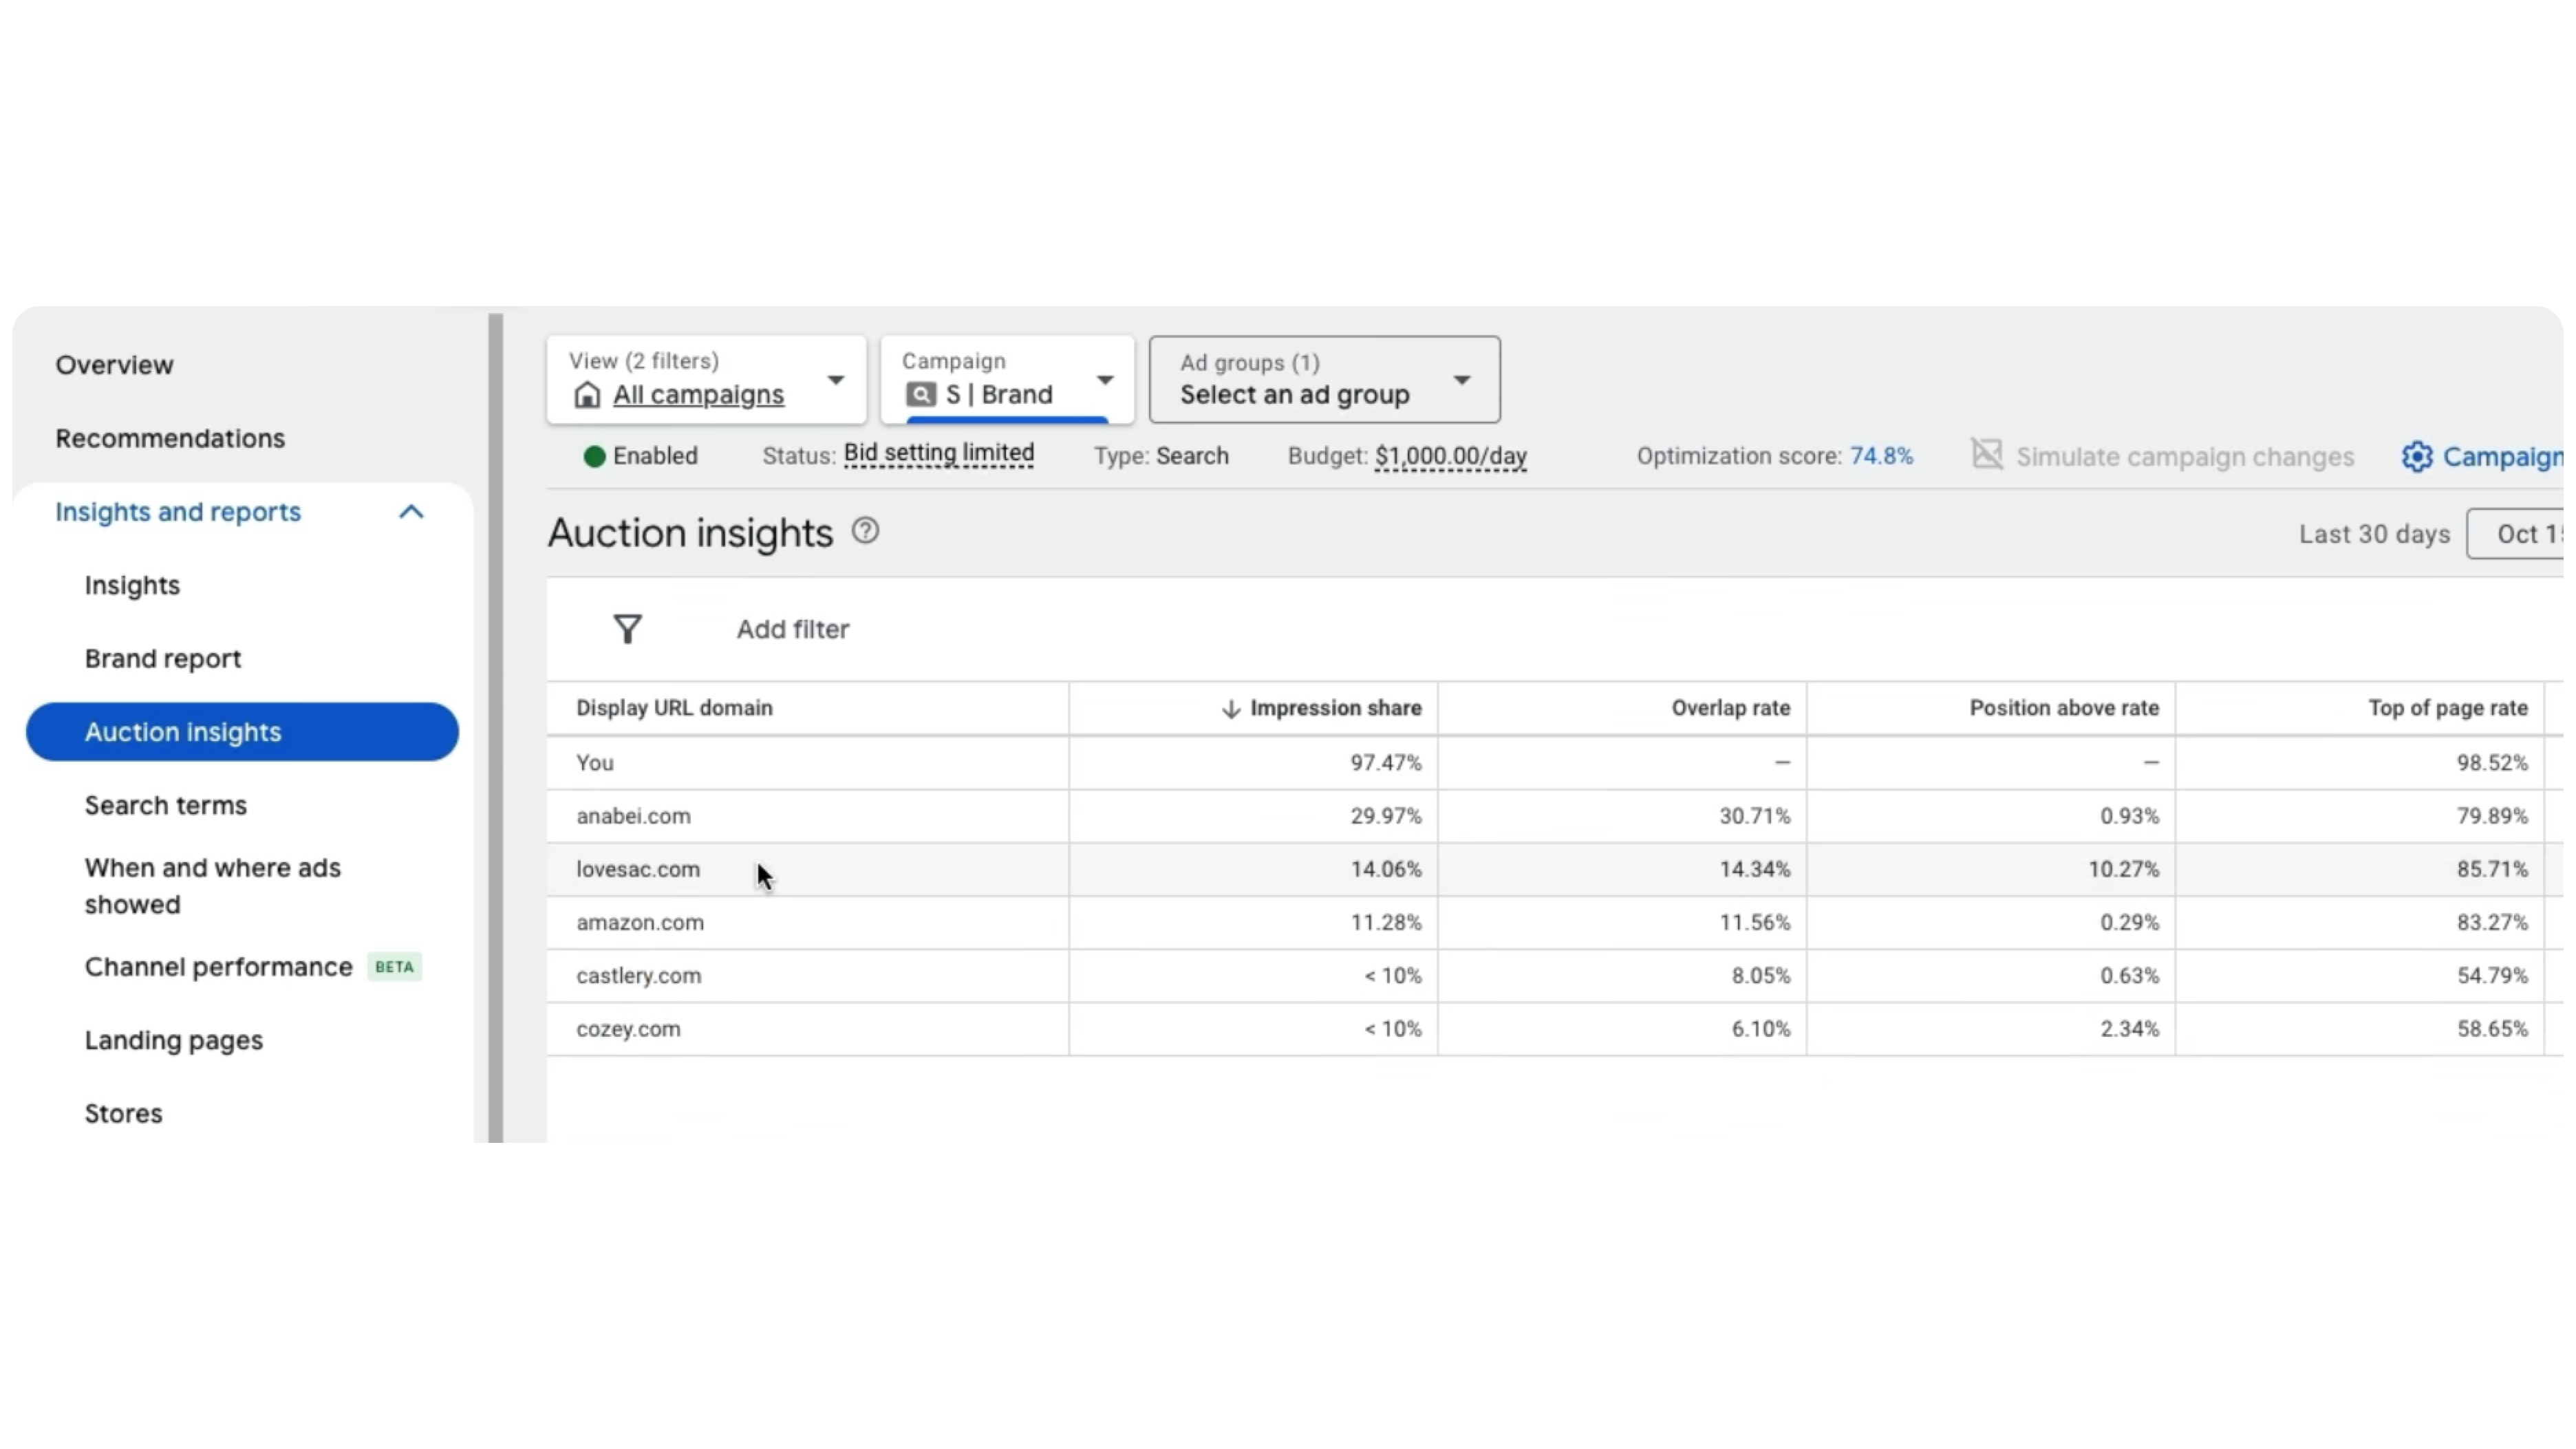Click the filter funnel icon

pyautogui.click(x=627, y=629)
